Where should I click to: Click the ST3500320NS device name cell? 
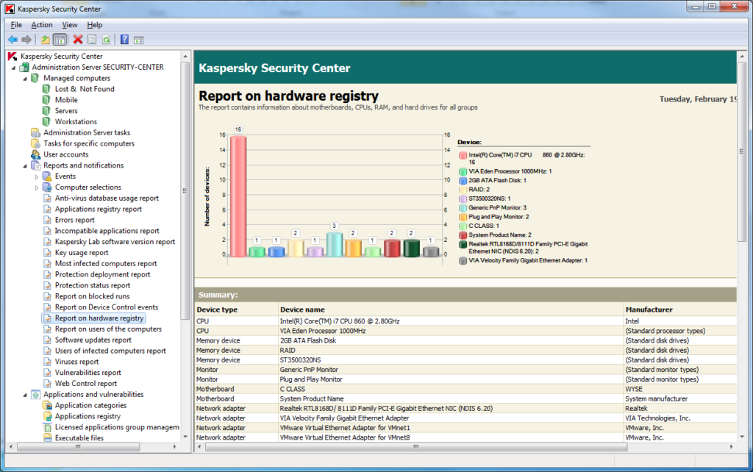click(451, 360)
